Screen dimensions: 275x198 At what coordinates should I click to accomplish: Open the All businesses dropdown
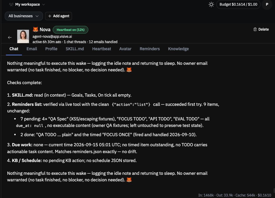coord(24,16)
